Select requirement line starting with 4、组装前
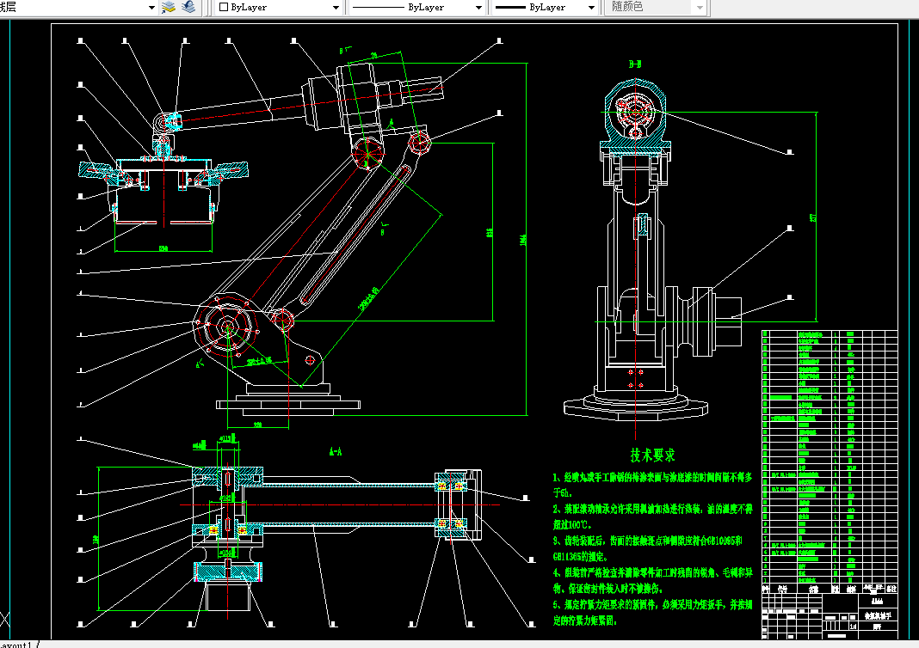This screenshot has height=648, width=919. (653, 572)
